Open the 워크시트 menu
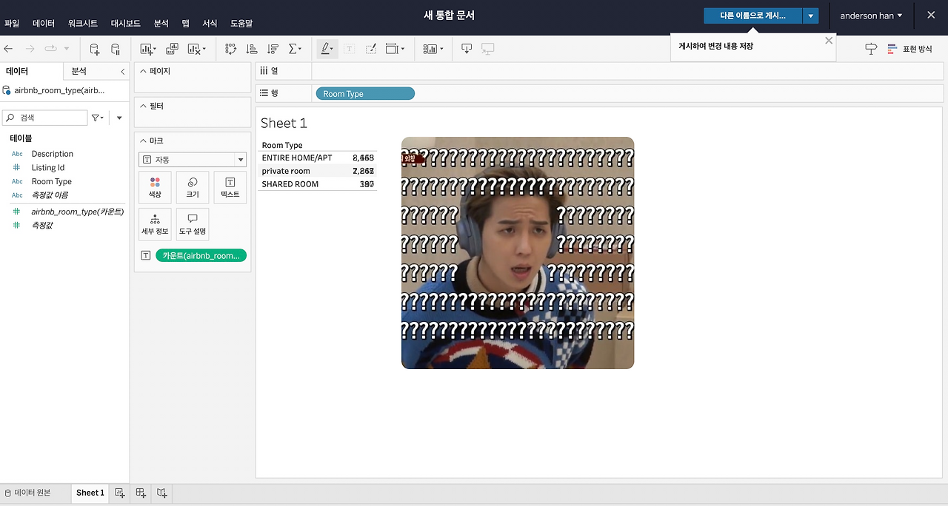The width and height of the screenshot is (948, 506). point(83,24)
